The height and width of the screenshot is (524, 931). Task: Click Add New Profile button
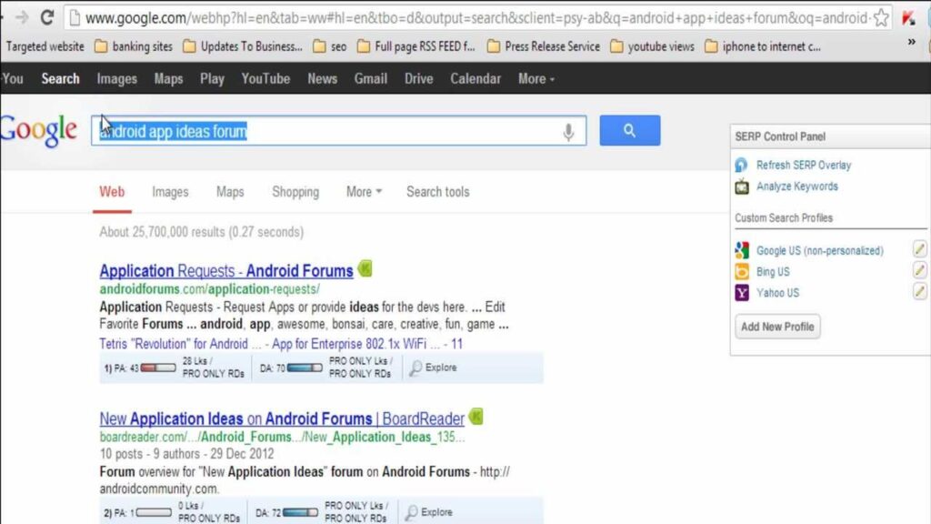pos(777,327)
